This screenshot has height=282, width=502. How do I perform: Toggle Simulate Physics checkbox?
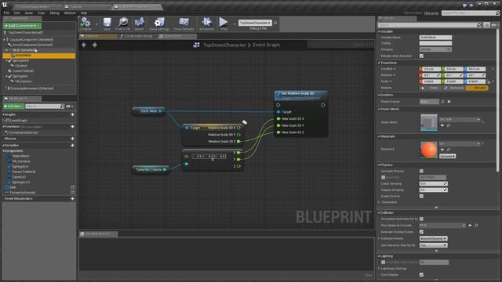pos(421,171)
